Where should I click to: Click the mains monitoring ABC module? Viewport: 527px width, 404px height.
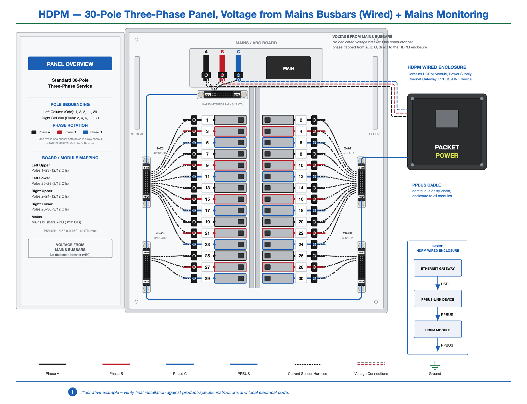click(x=222, y=95)
